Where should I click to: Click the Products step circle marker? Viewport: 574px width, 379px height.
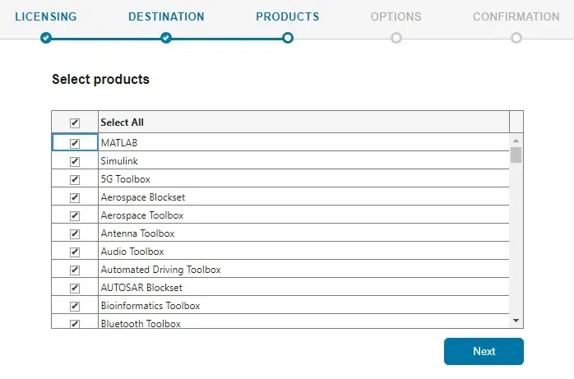(x=287, y=38)
